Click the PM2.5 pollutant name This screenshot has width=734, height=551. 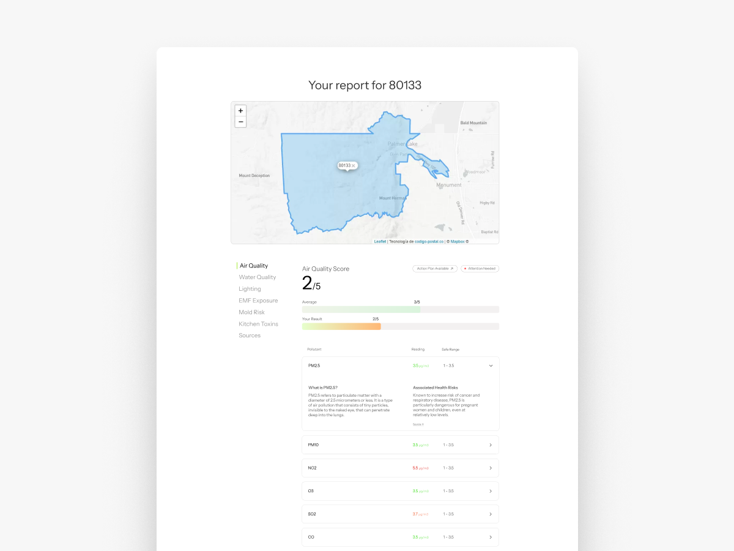click(x=314, y=365)
